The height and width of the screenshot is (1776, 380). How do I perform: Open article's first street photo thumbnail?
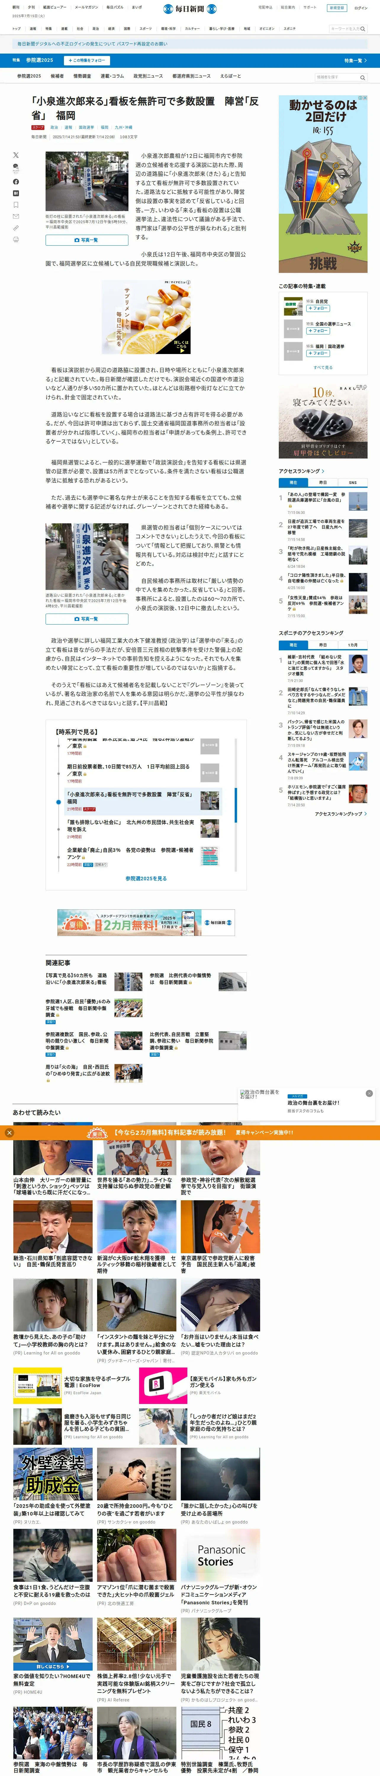pyautogui.click(x=87, y=182)
